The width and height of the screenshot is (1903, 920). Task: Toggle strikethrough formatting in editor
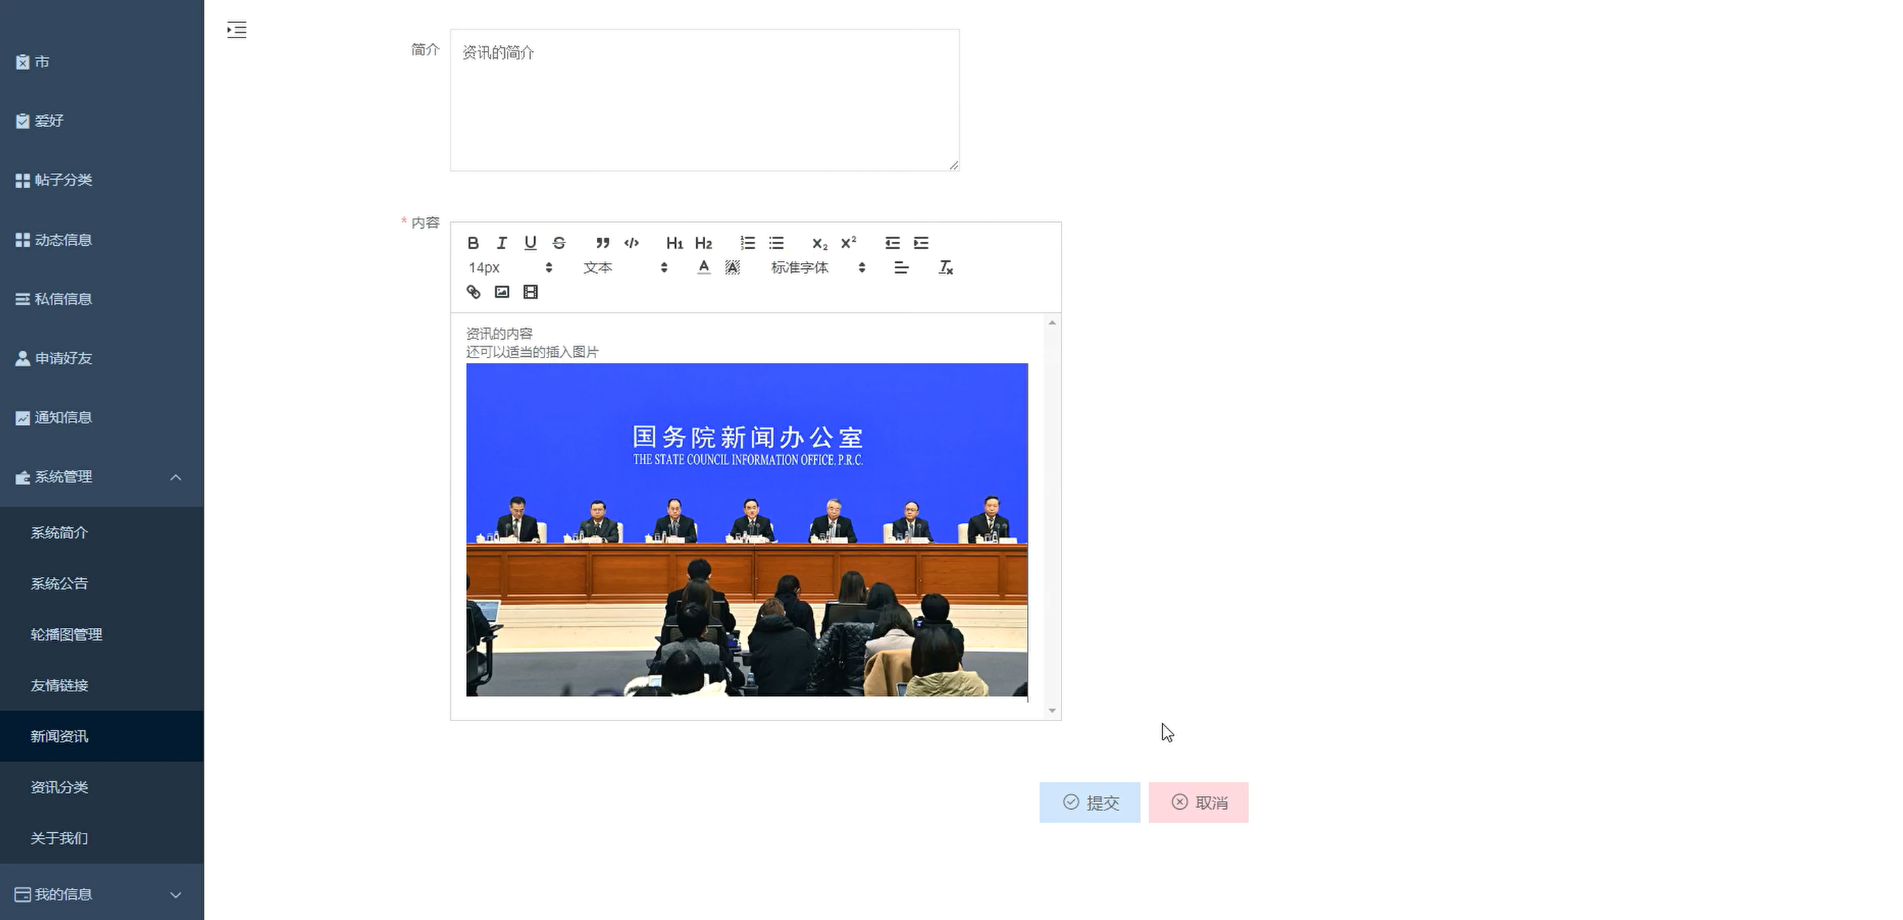click(559, 243)
